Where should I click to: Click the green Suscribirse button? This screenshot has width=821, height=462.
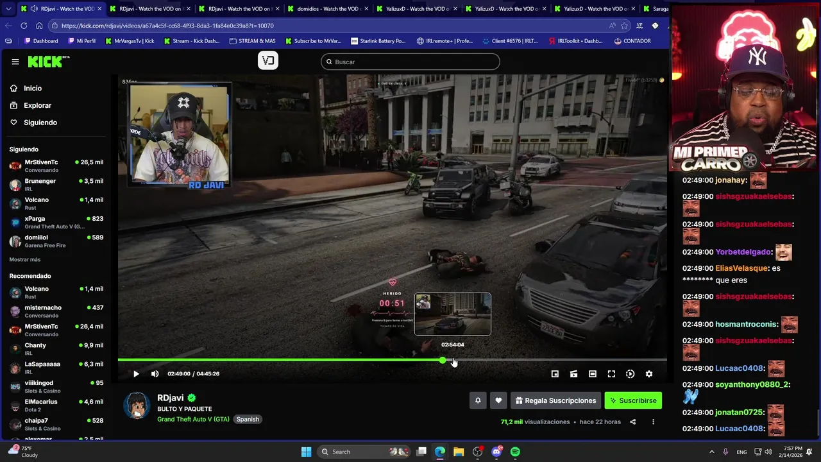[x=633, y=400]
